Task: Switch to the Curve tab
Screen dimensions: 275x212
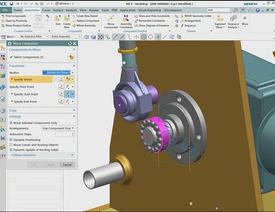Action: pyautogui.click(x=46, y=10)
